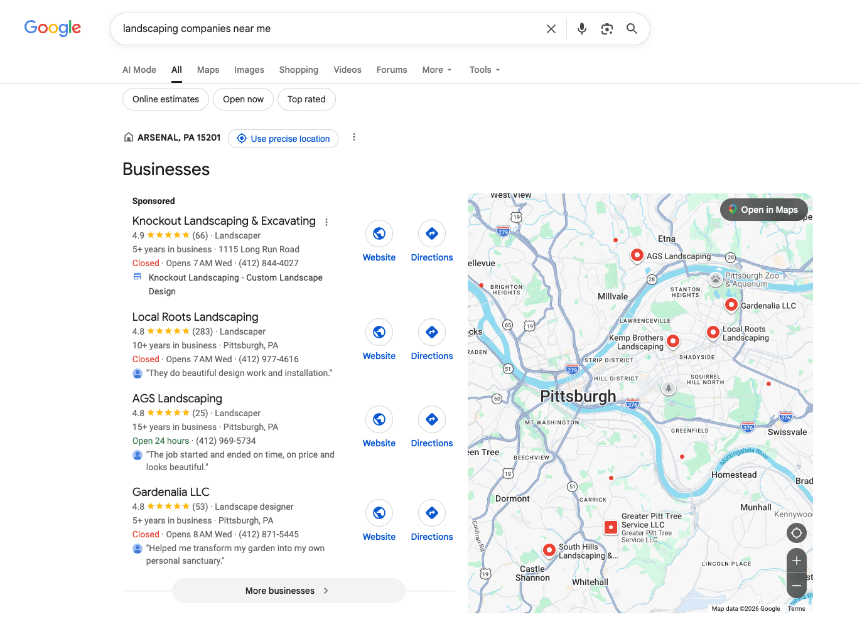Get directions to AGS Landscaping
Screen dimensions: 862x634
[432, 419]
